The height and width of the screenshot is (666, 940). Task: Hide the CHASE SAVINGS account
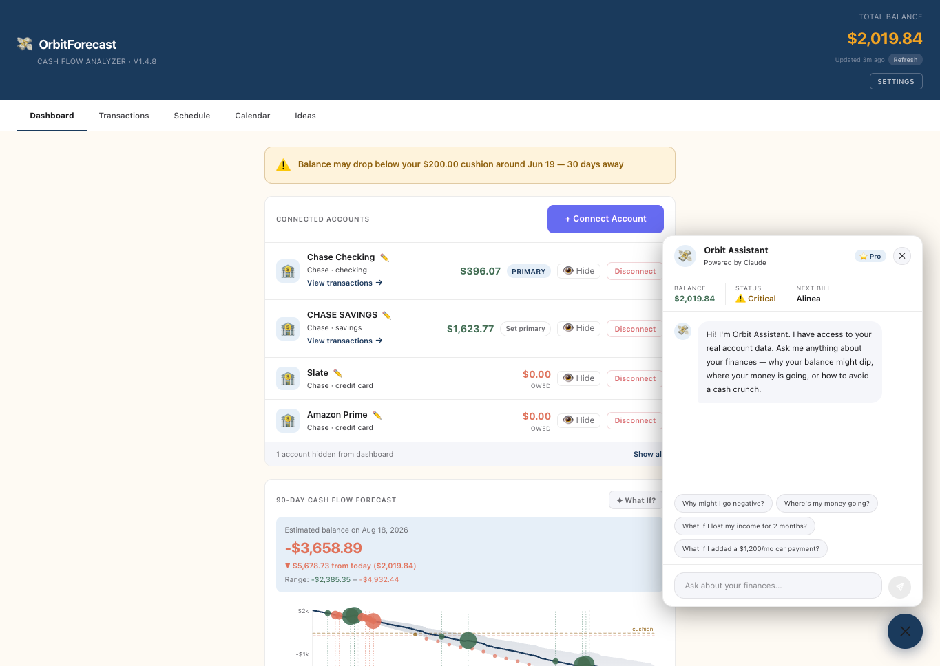coord(578,328)
